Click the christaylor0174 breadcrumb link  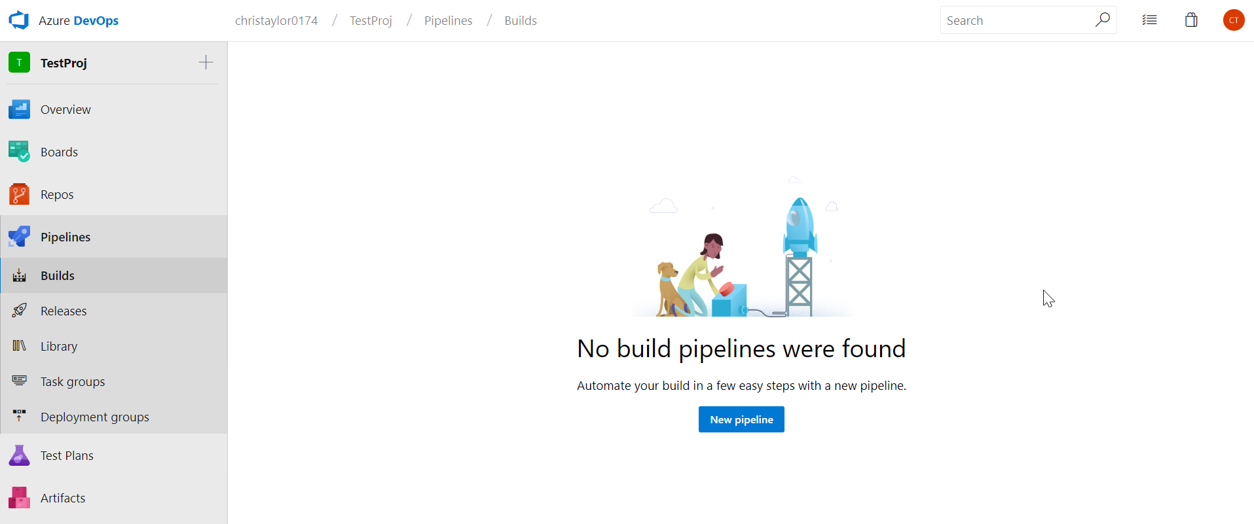point(276,20)
